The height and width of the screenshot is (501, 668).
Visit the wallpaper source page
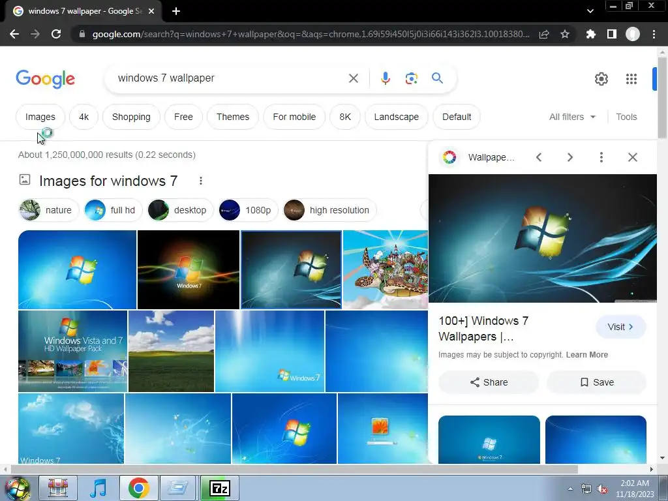click(621, 327)
